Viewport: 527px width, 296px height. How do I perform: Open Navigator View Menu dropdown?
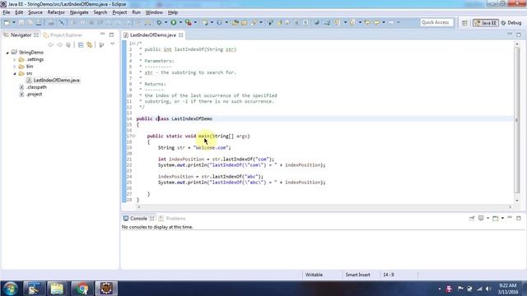[113, 44]
